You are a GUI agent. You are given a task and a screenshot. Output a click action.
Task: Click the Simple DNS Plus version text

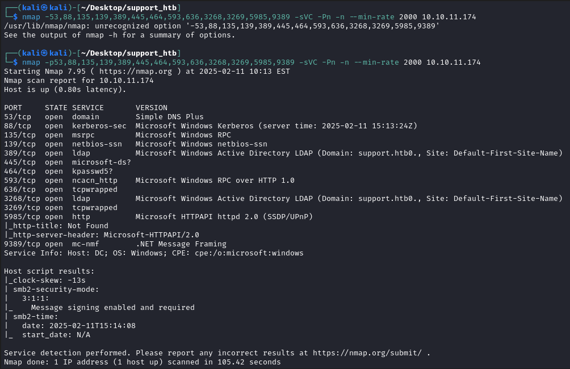(169, 116)
